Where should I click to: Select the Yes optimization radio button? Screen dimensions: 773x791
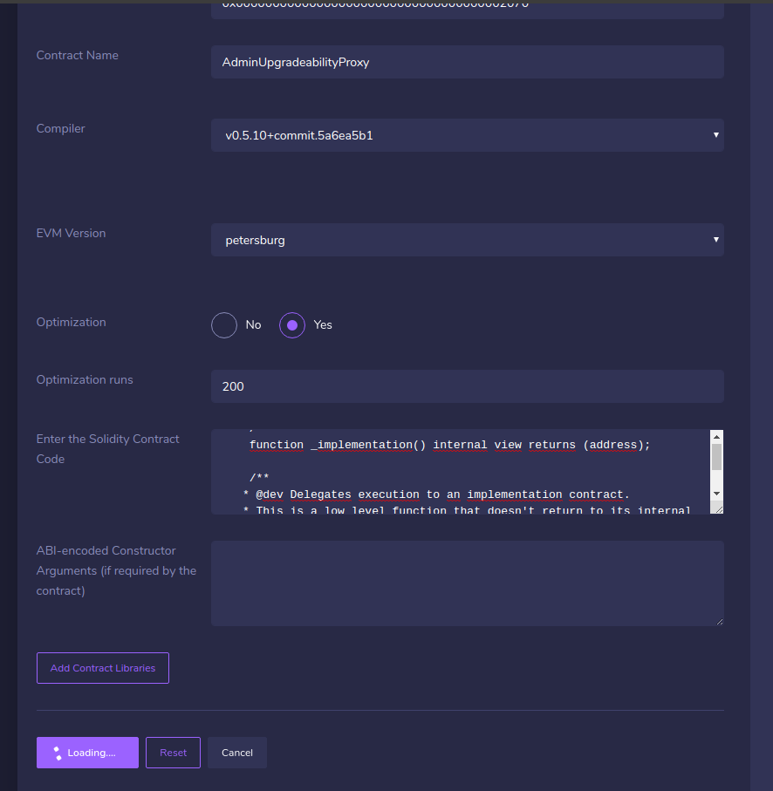coord(292,325)
